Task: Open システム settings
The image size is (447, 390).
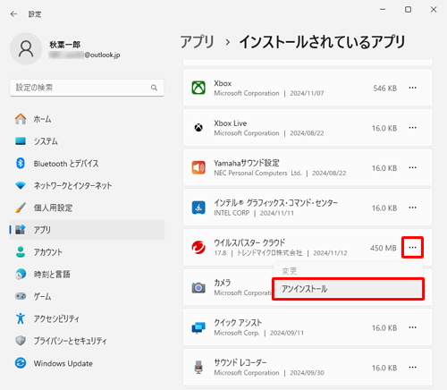Action: [87, 141]
